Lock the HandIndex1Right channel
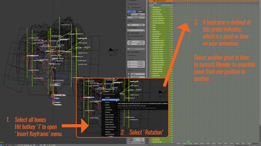 172,47
